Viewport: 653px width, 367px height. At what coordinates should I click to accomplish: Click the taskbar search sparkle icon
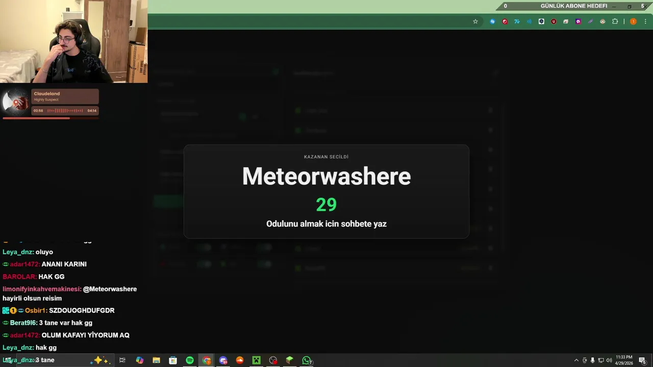(99, 360)
